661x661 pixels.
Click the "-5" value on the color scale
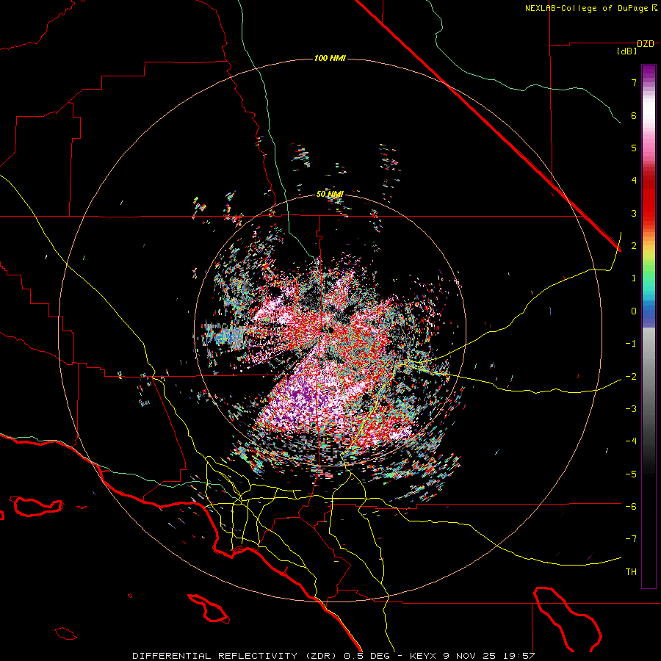pos(631,474)
